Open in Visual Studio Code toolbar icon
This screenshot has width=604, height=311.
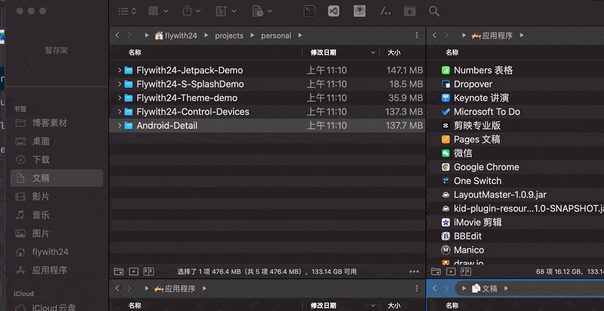click(334, 11)
